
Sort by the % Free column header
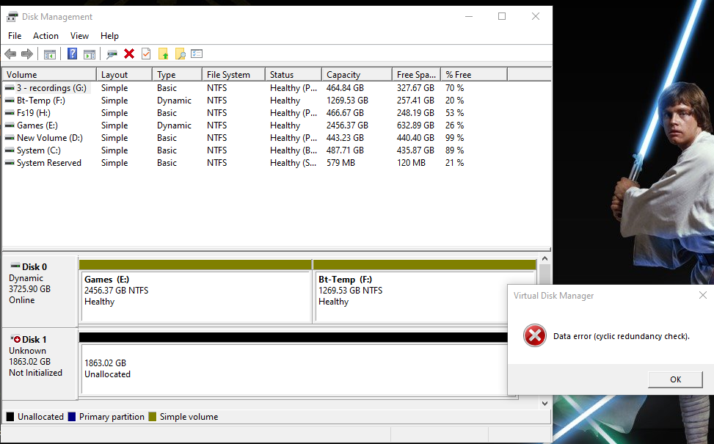pyautogui.click(x=474, y=75)
